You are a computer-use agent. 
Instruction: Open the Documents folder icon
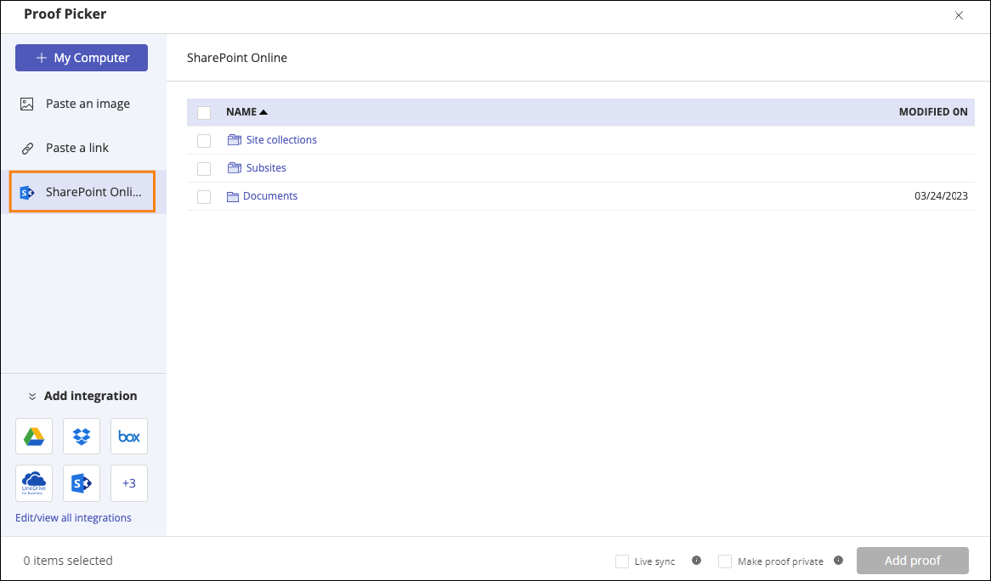pos(233,196)
